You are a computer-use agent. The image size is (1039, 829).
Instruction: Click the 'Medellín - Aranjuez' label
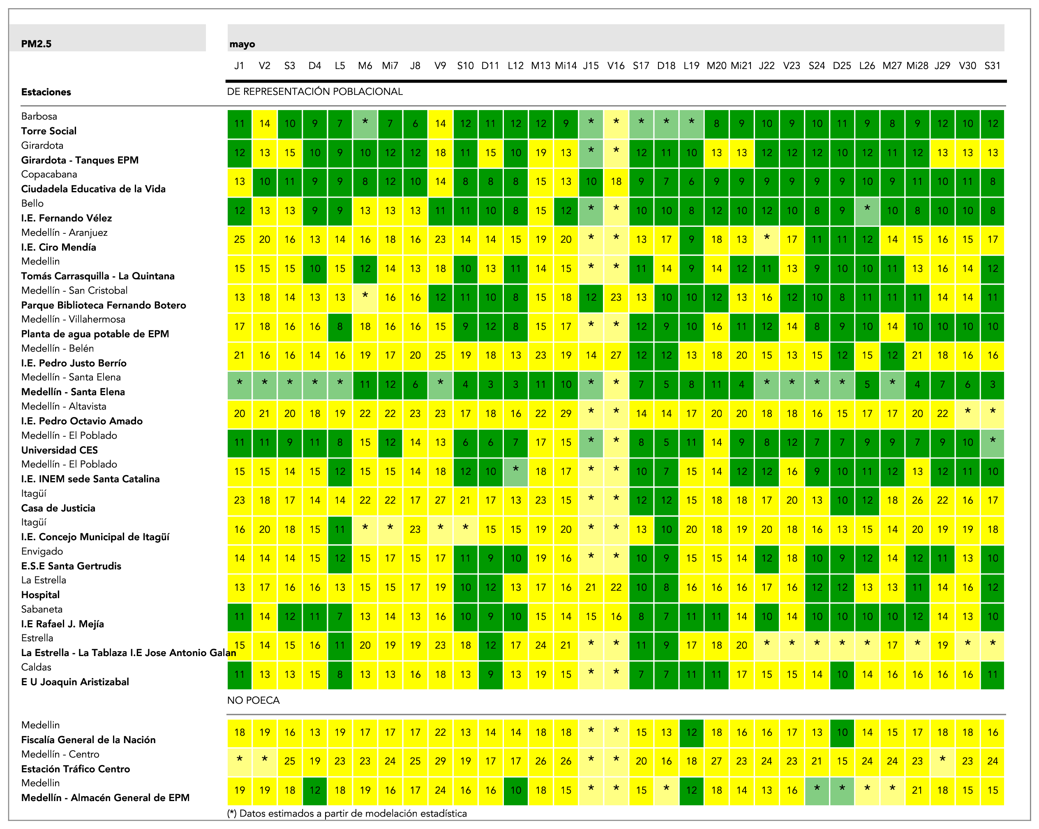tap(64, 233)
